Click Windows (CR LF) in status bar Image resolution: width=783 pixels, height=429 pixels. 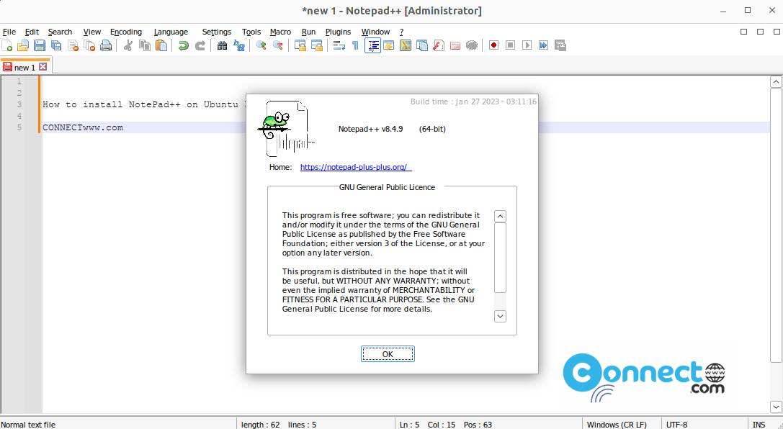coord(617,425)
